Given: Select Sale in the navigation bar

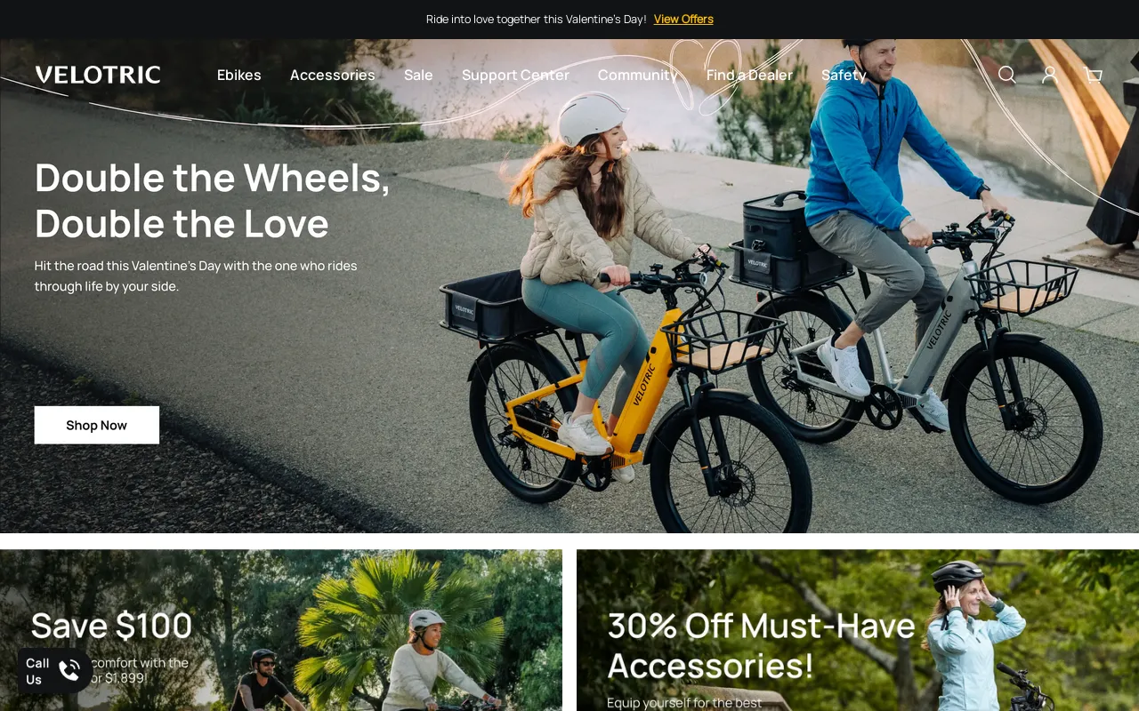Looking at the screenshot, I should pyautogui.click(x=418, y=75).
